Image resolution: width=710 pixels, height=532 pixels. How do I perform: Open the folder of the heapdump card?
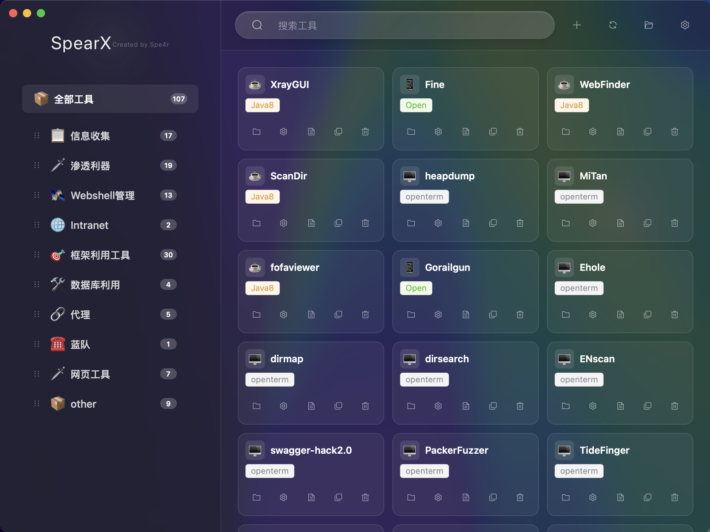click(411, 223)
